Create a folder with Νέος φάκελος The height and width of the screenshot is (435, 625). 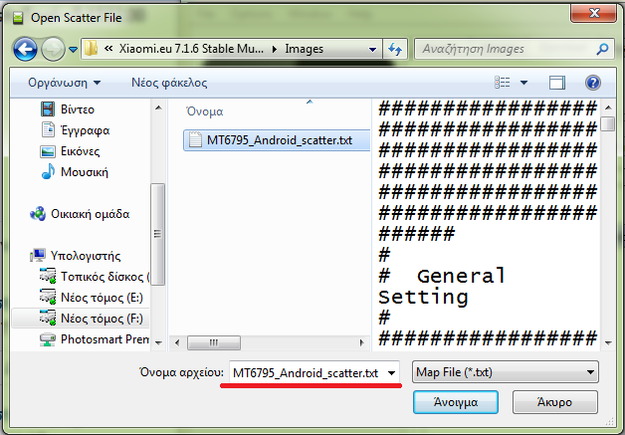point(169,83)
